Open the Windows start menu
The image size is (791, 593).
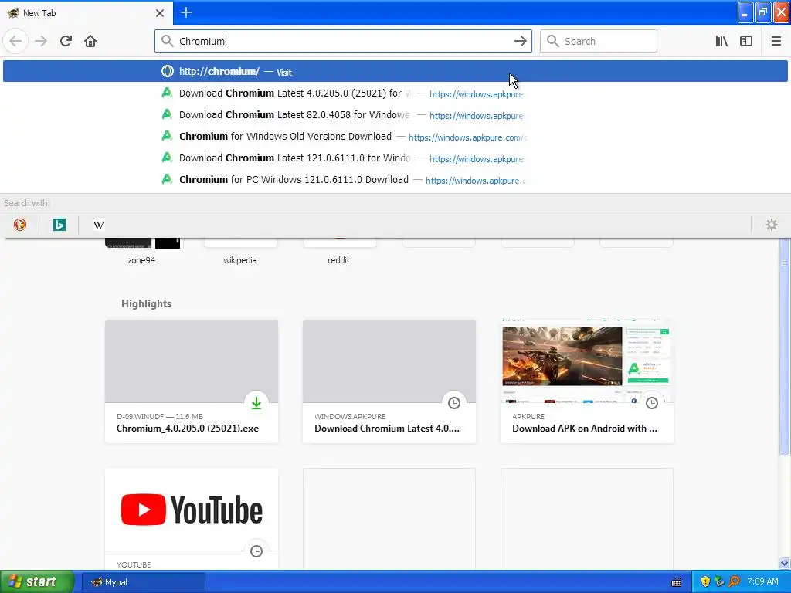tap(36, 582)
